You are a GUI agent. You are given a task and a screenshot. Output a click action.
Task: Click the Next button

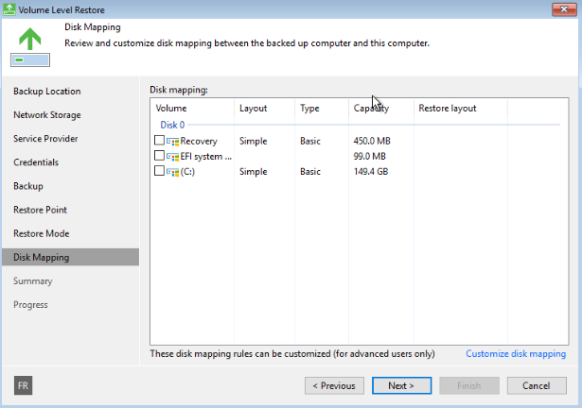coord(401,385)
